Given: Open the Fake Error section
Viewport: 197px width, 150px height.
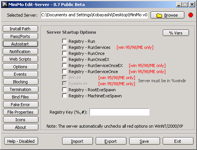Looking at the screenshot, I should tap(21, 105).
